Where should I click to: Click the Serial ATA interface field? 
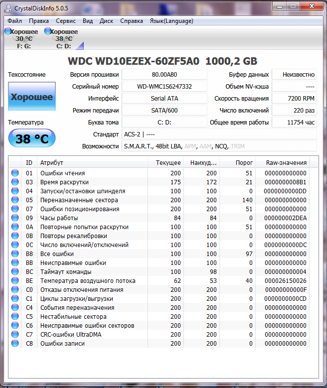coord(164,98)
